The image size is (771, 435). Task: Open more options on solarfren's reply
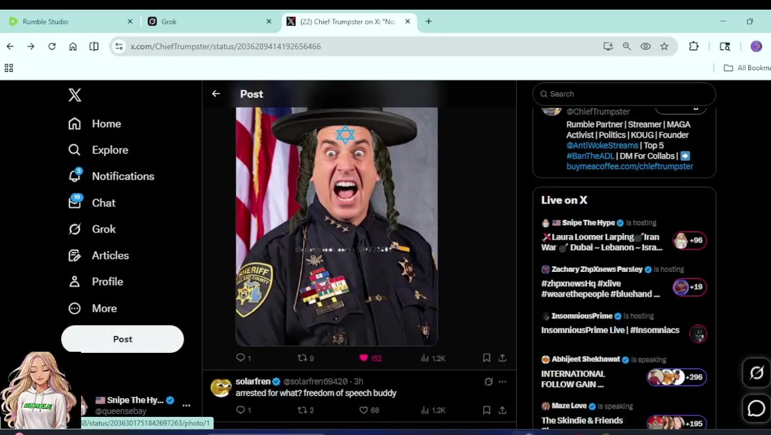pyautogui.click(x=502, y=382)
